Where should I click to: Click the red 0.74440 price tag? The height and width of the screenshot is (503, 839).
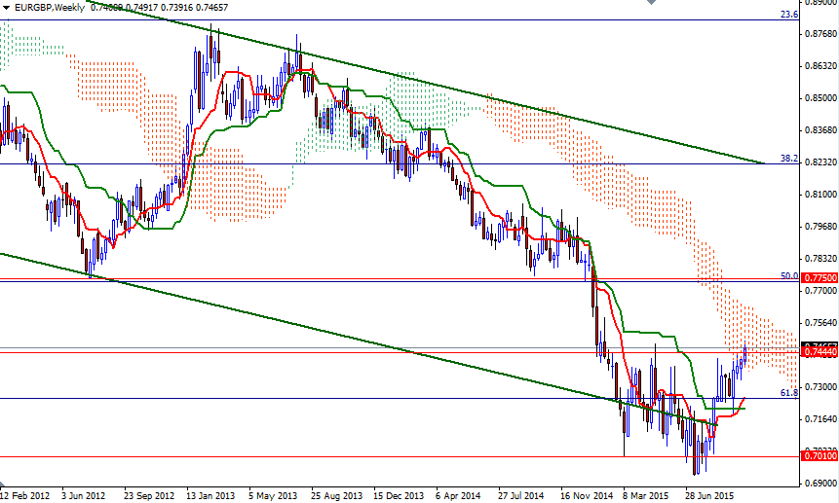coord(819,350)
